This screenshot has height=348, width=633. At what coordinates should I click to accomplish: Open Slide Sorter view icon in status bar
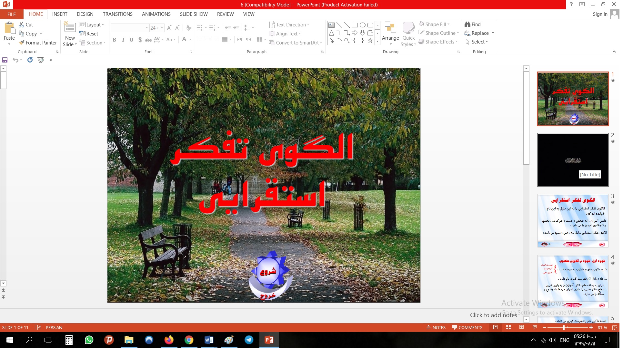(x=508, y=327)
